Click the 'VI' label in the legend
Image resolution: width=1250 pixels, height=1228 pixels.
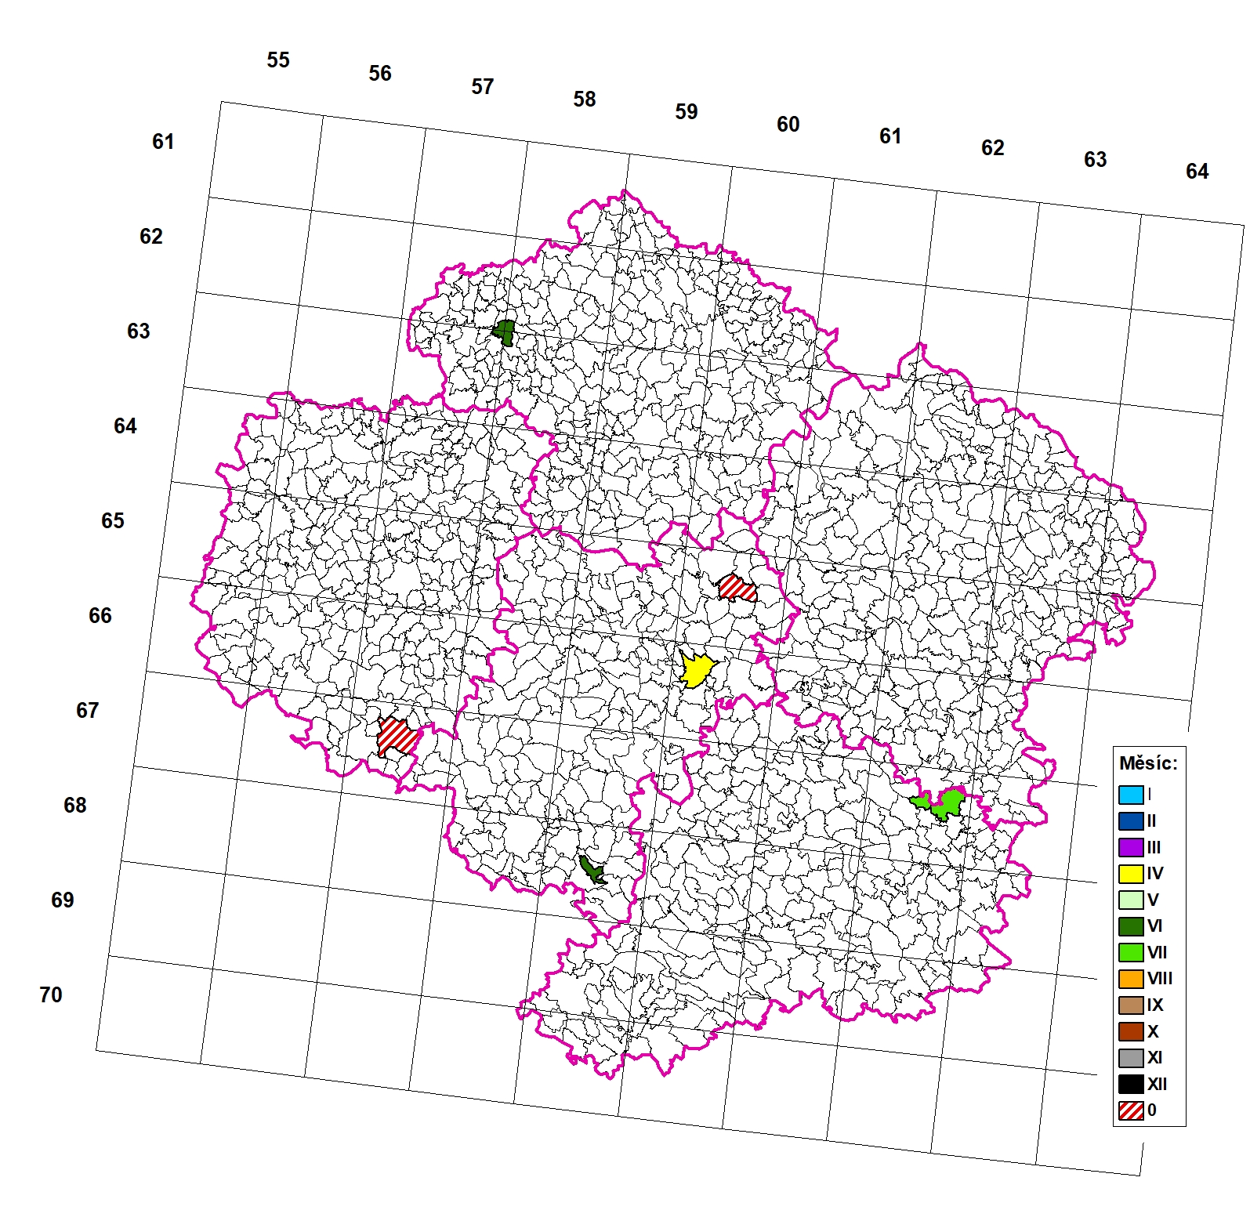1155,926
